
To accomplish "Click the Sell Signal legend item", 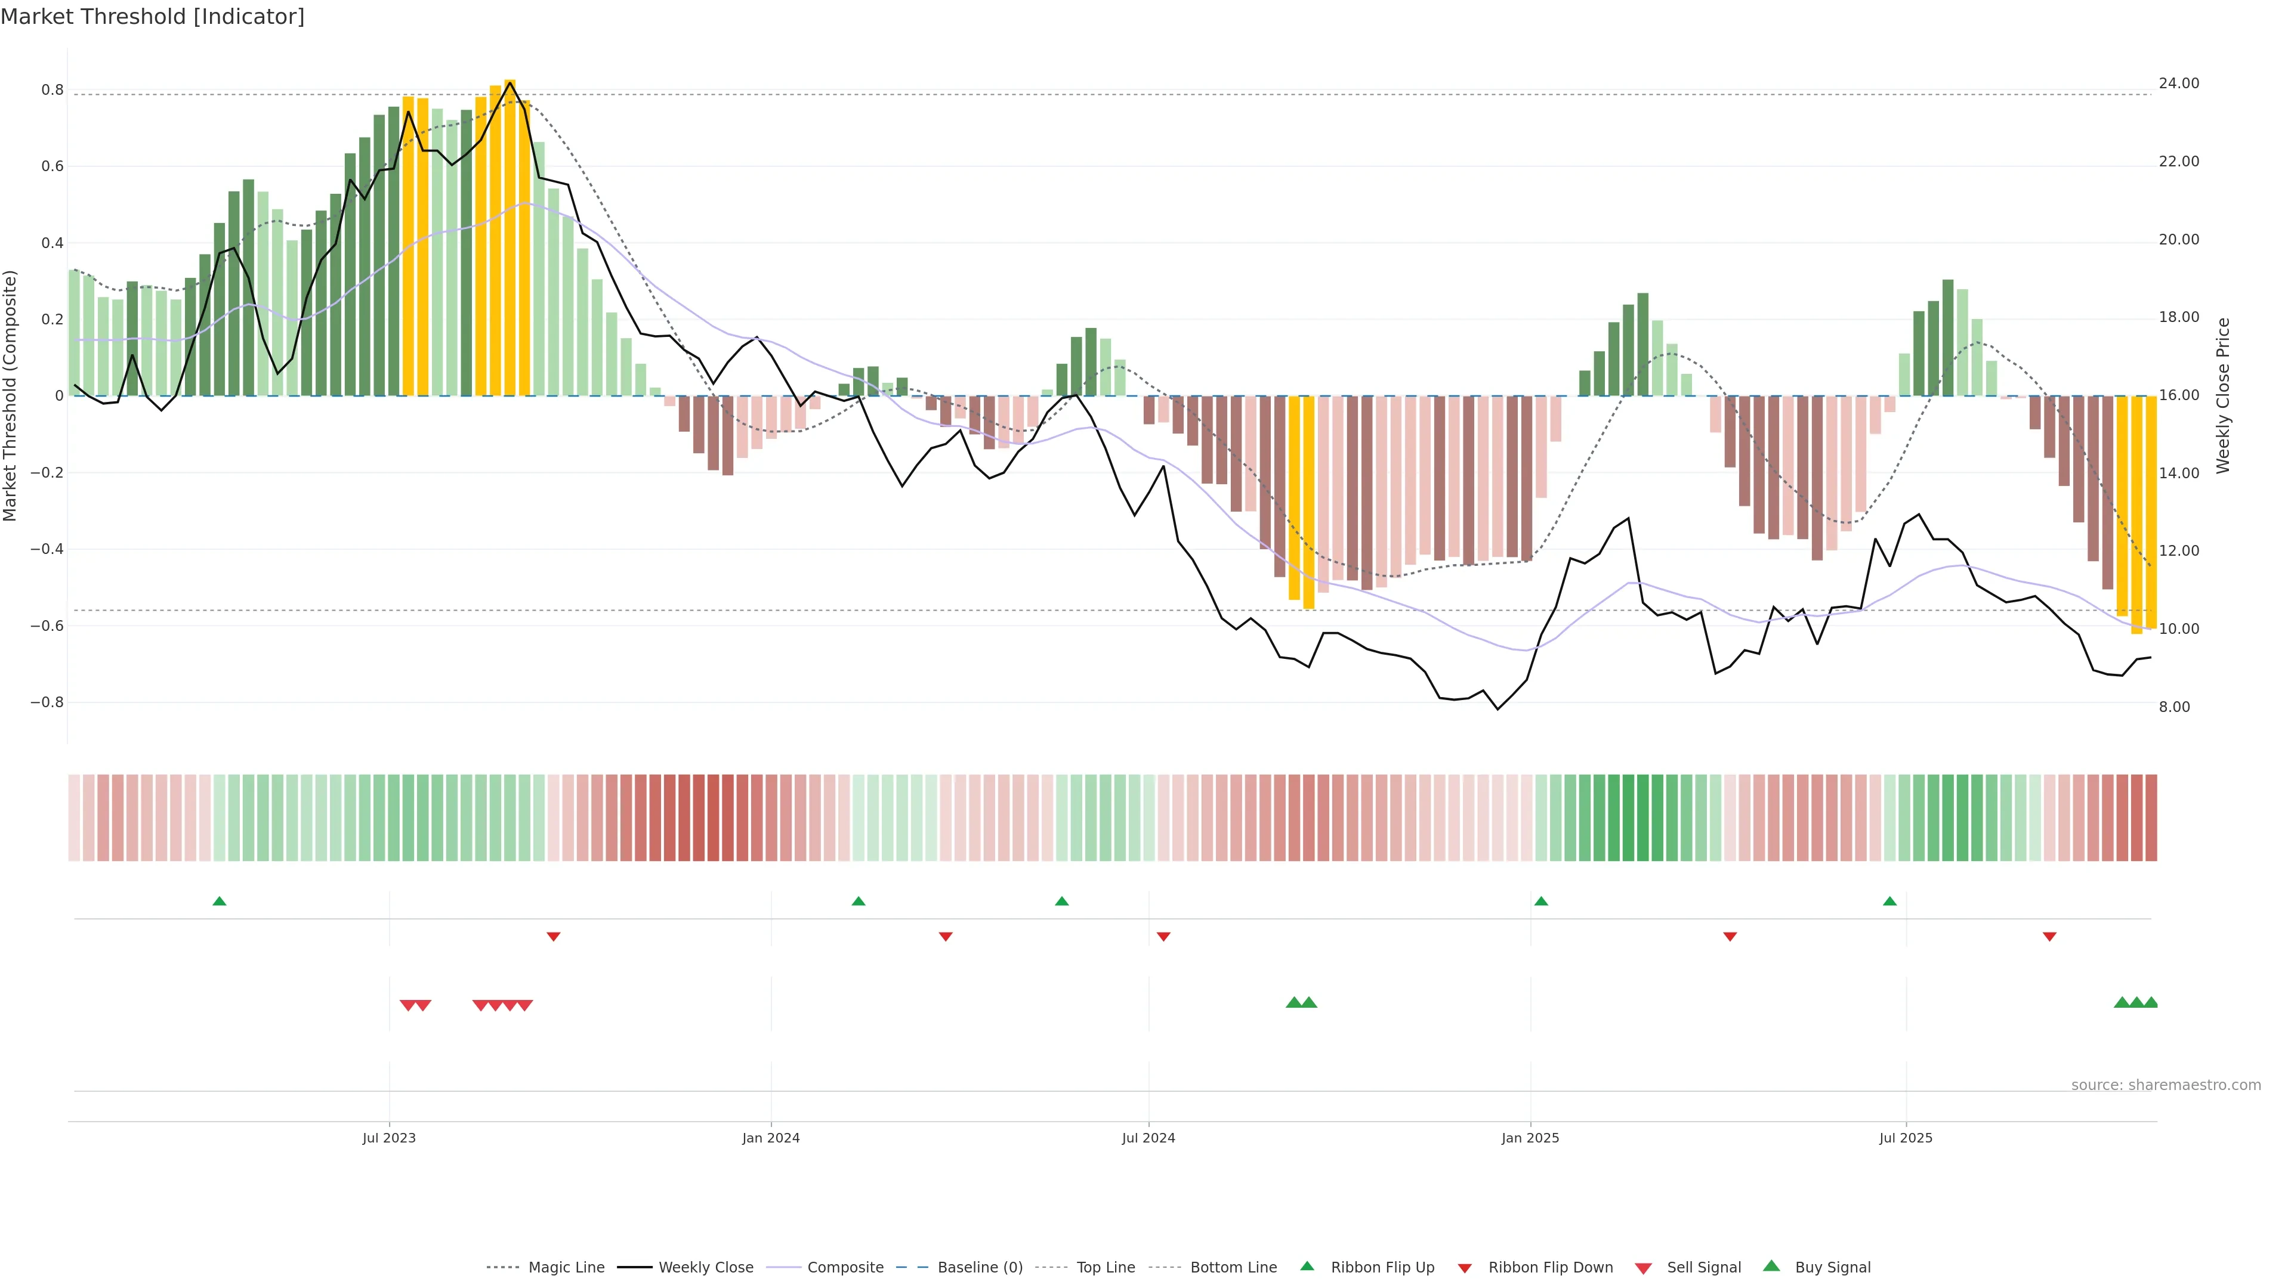I will point(1703,1268).
